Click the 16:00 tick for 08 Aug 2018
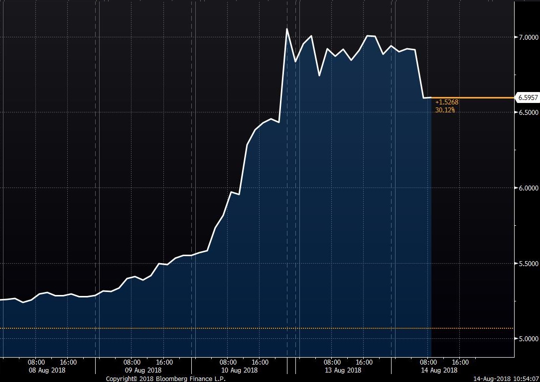The height and width of the screenshot is (382, 540). click(x=68, y=363)
